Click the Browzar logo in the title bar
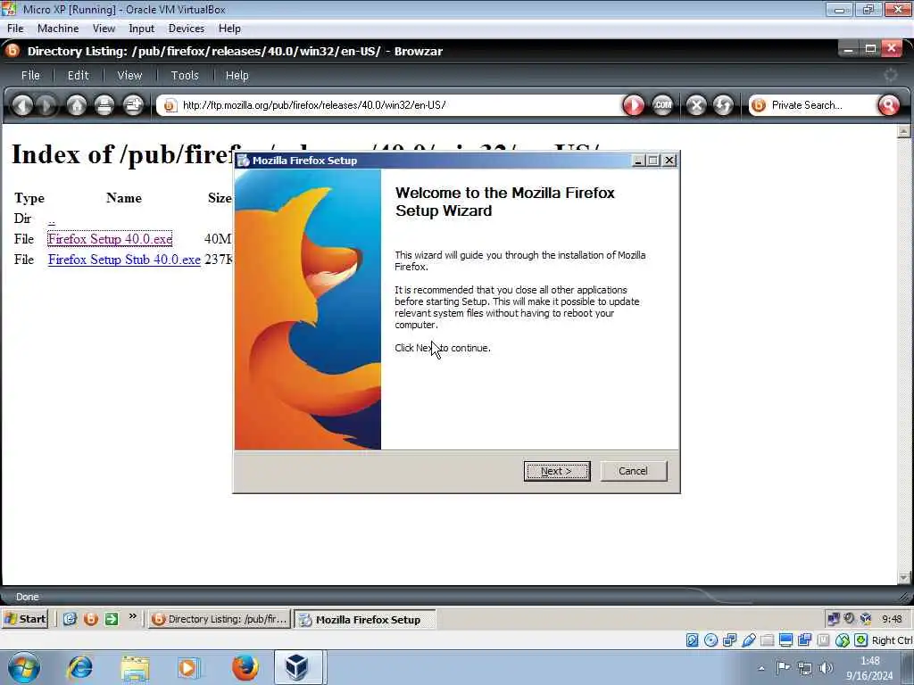914x685 pixels. tap(12, 51)
